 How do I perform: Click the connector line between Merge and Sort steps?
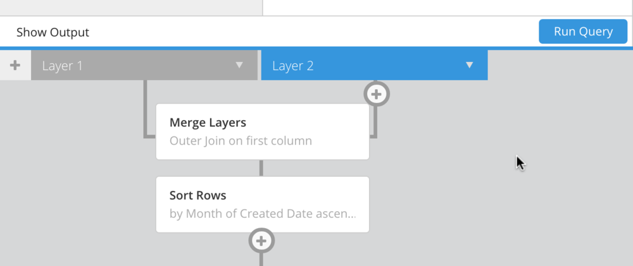click(261, 168)
